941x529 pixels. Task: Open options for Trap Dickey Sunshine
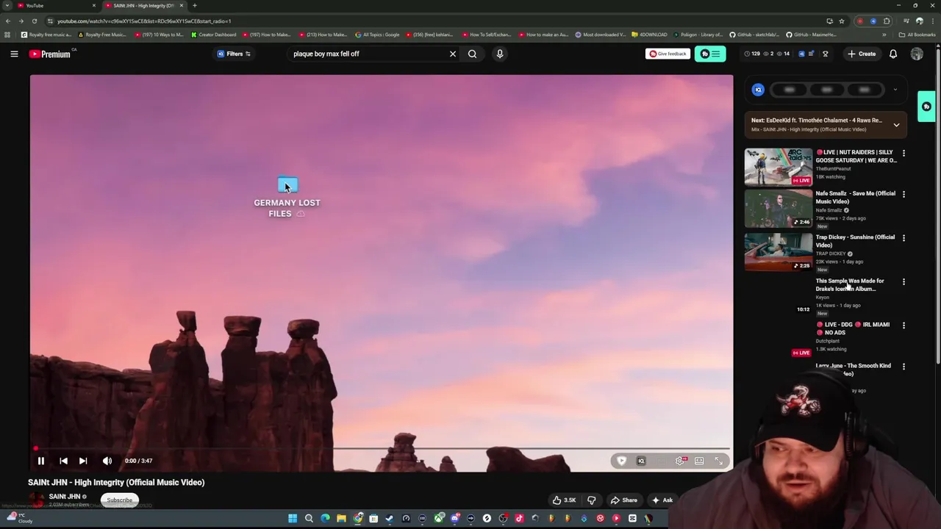(904, 238)
